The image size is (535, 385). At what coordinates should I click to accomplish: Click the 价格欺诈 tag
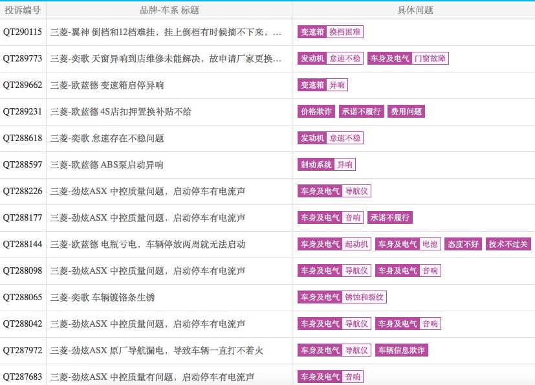click(316, 111)
